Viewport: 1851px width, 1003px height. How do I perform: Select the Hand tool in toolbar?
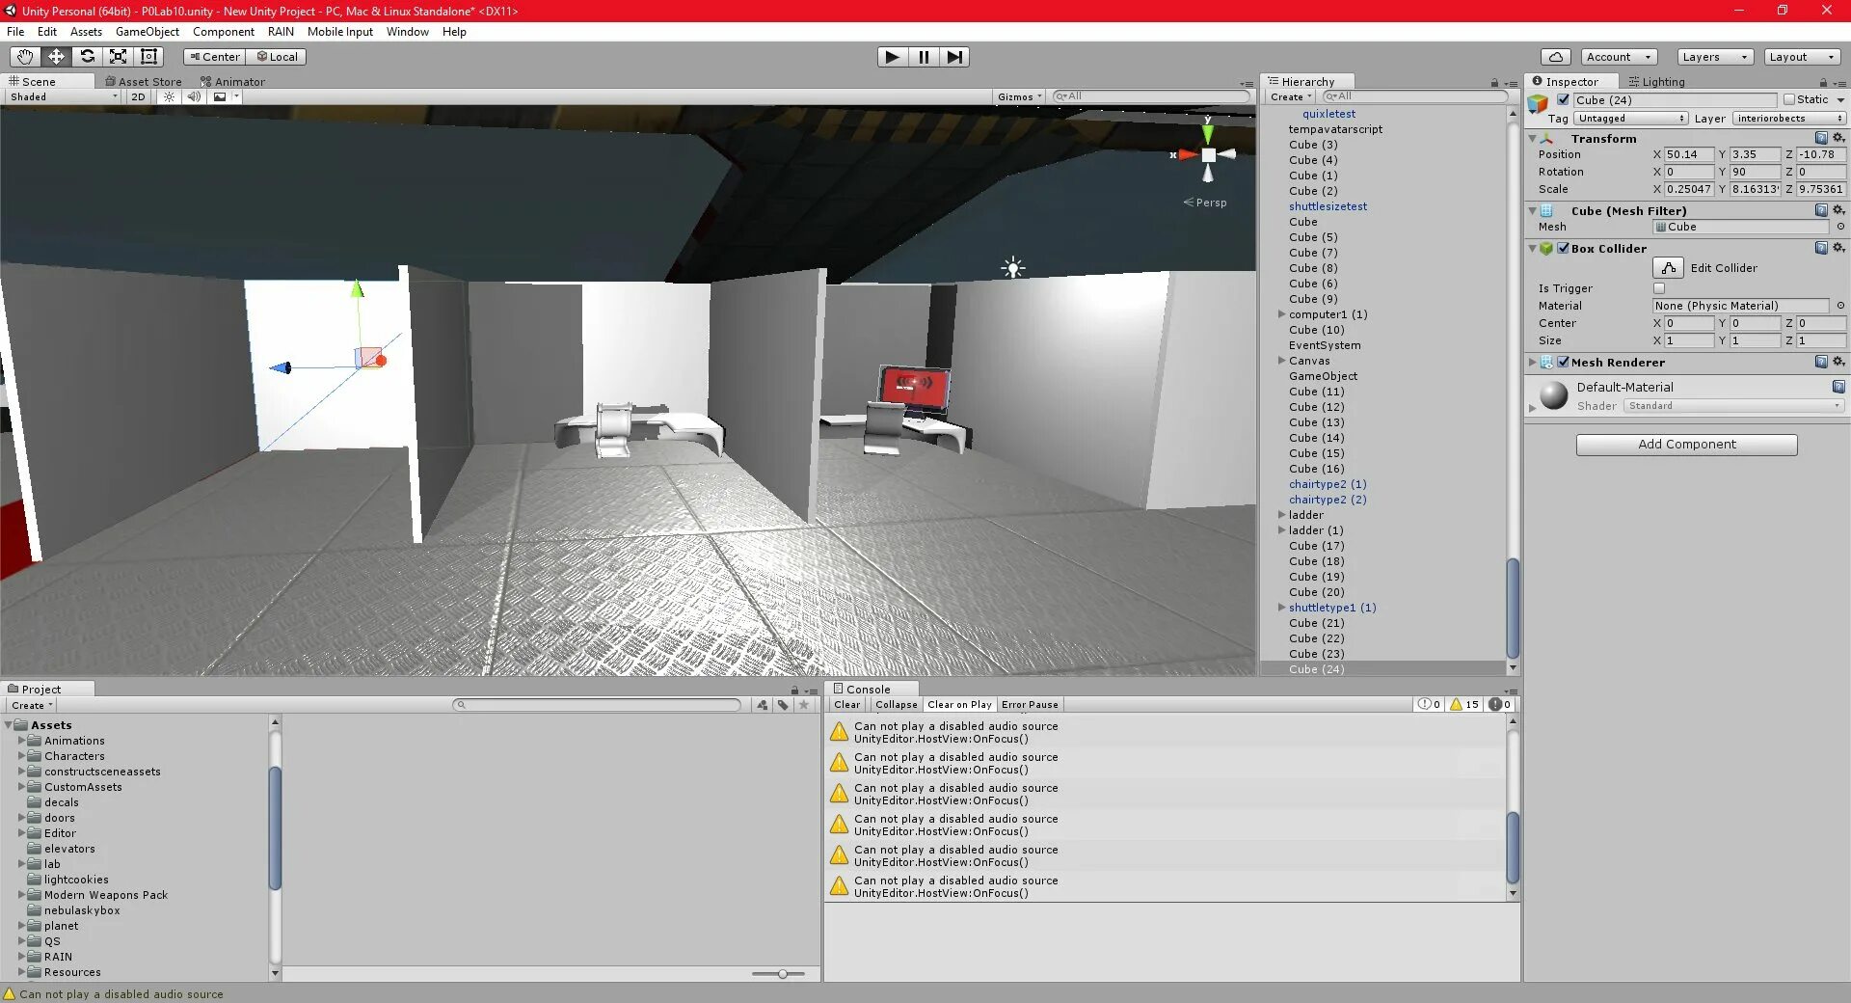(x=25, y=57)
